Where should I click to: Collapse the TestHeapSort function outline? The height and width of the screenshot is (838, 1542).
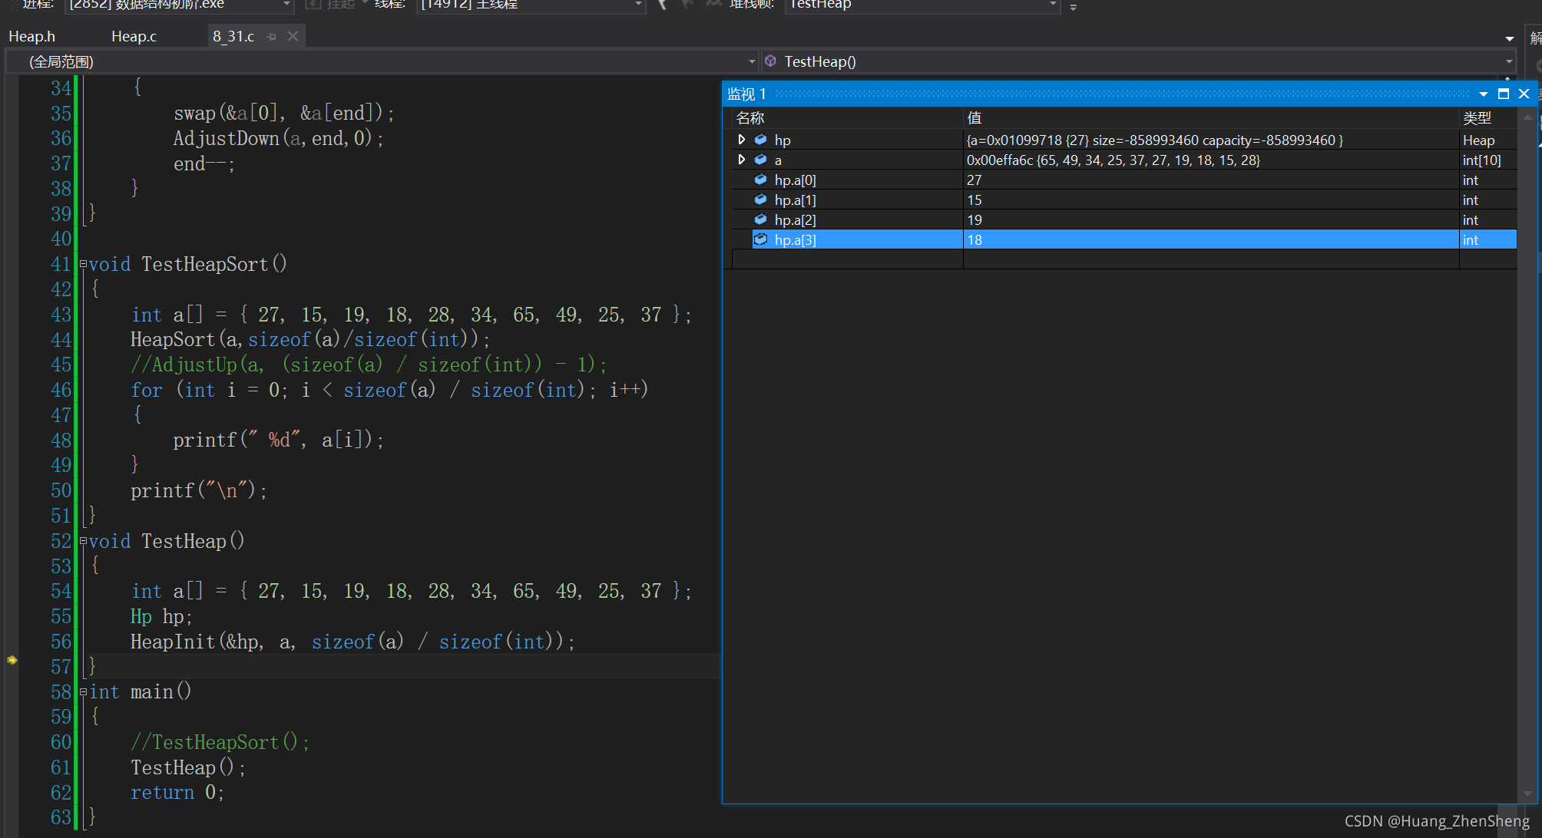(83, 265)
